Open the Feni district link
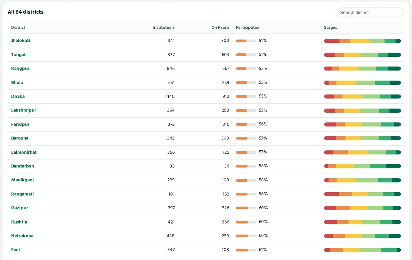412x260 pixels. (16, 250)
